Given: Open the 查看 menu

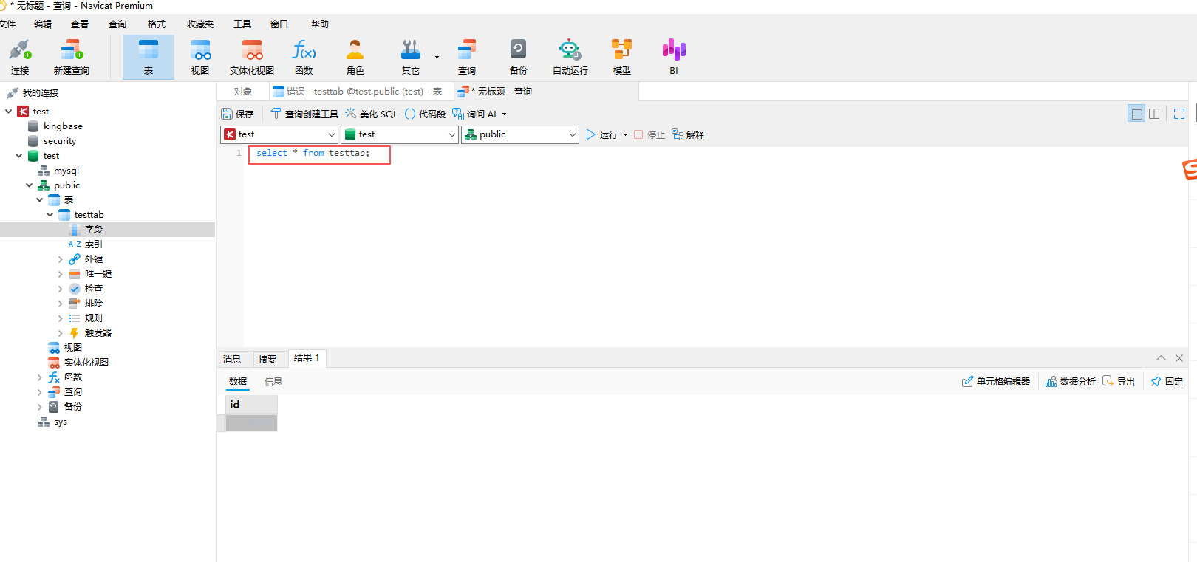Looking at the screenshot, I should [x=80, y=24].
